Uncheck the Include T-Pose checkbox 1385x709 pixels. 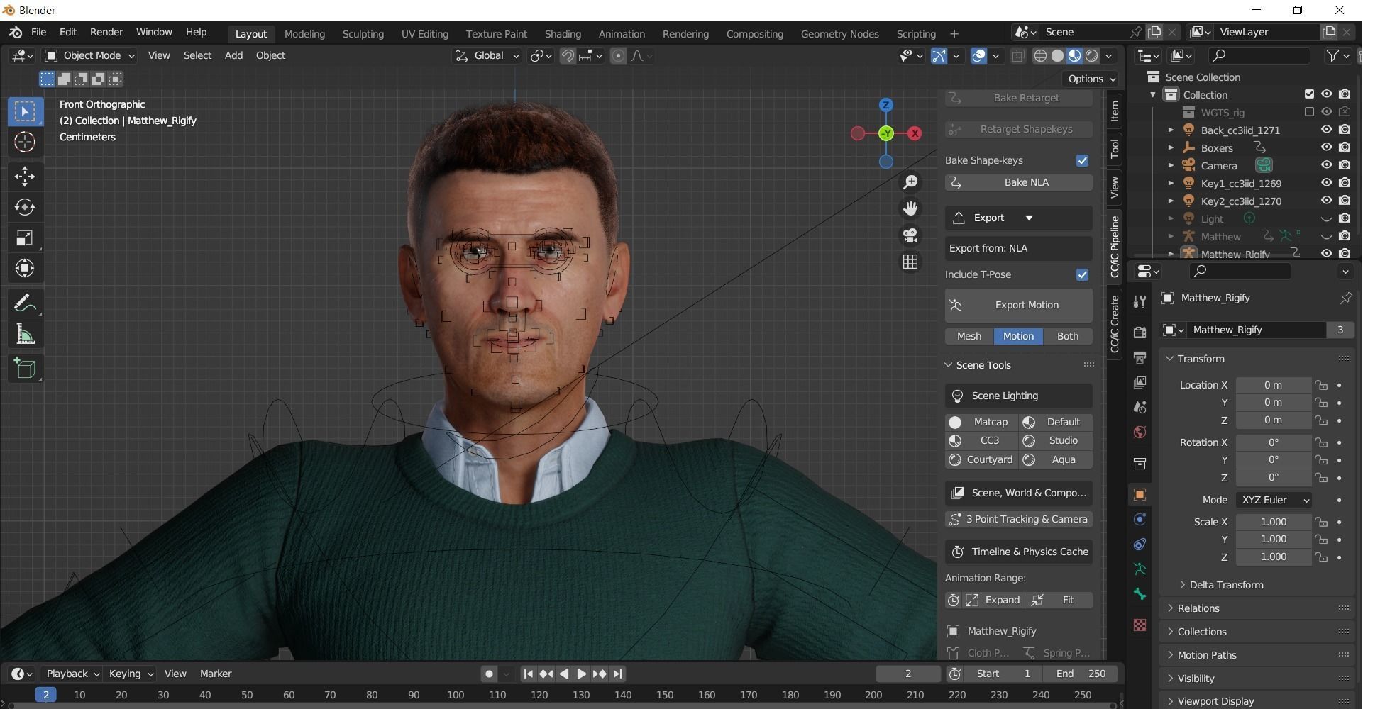click(1082, 274)
